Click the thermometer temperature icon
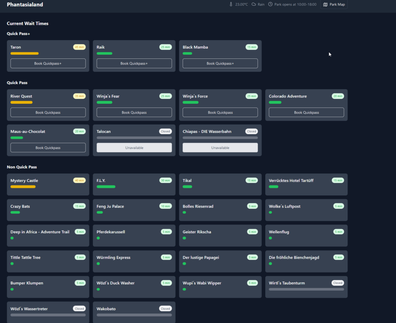Screen dimensions: 396x323 231,4
